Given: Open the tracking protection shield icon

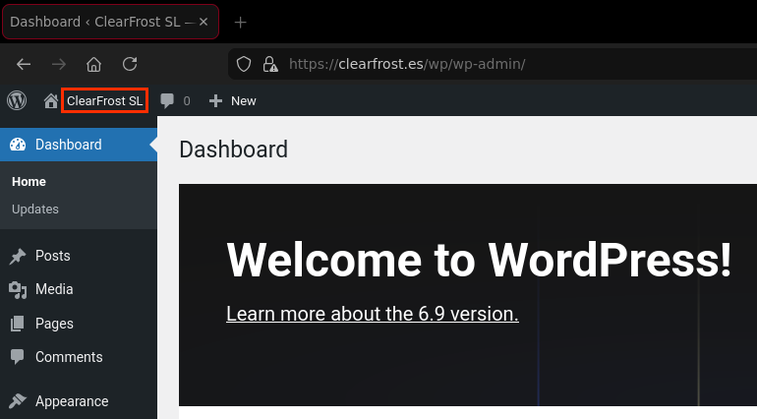Looking at the screenshot, I should tap(244, 64).
